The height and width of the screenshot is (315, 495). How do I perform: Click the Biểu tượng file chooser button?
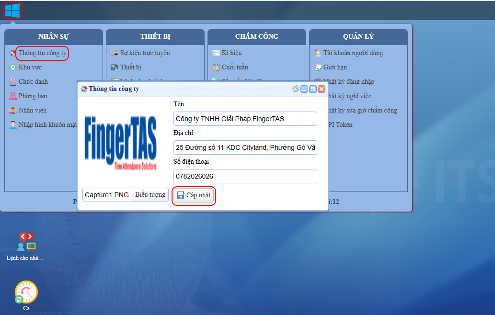[150, 195]
